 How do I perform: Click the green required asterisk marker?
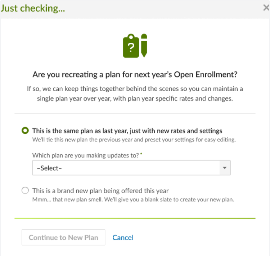pyautogui.click(x=141, y=154)
